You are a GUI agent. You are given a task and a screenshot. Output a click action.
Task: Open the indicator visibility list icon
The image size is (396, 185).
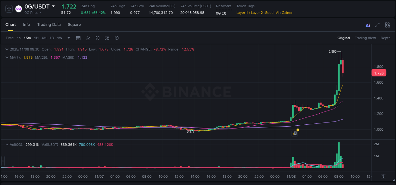pyautogui.click(x=107, y=38)
